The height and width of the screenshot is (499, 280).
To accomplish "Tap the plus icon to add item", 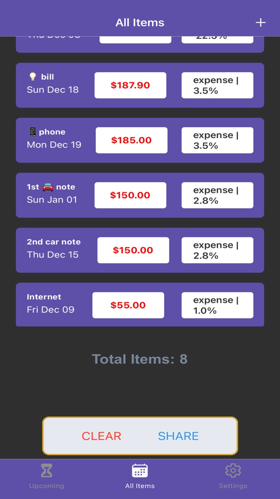I will 260,22.
